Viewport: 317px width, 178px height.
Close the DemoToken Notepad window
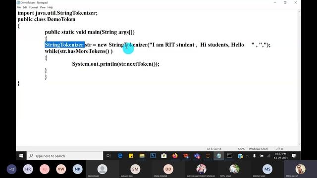[296, 2]
